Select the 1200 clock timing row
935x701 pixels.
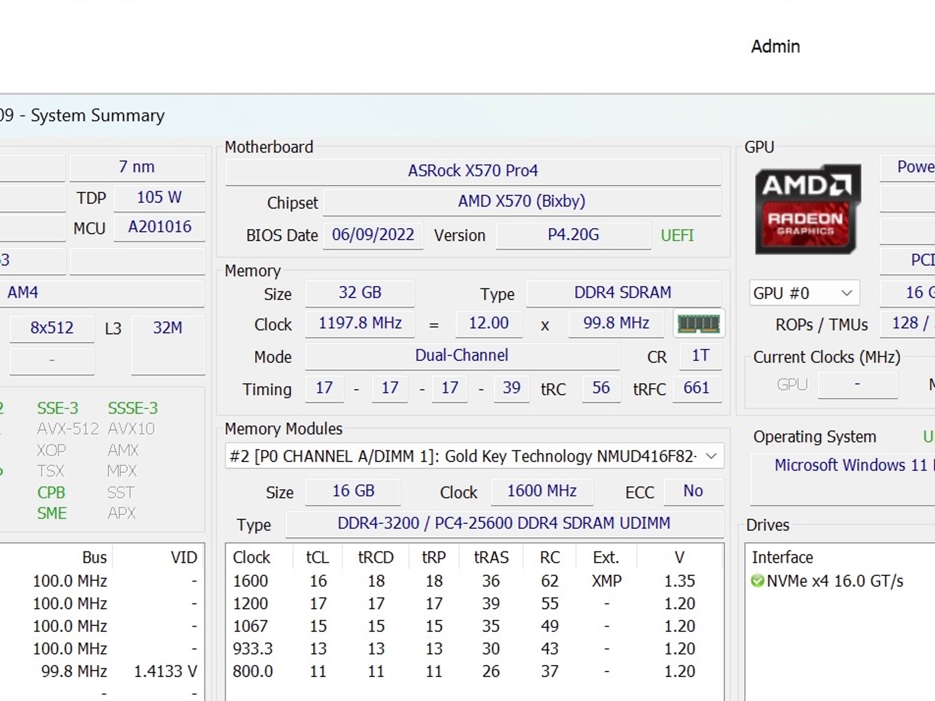tap(474, 604)
